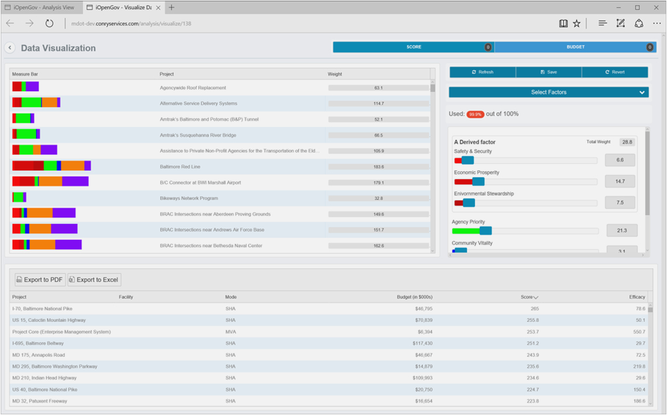This screenshot has height=415, width=667.
Task: Click the B/C Connector measure bar
Action: click(x=50, y=181)
